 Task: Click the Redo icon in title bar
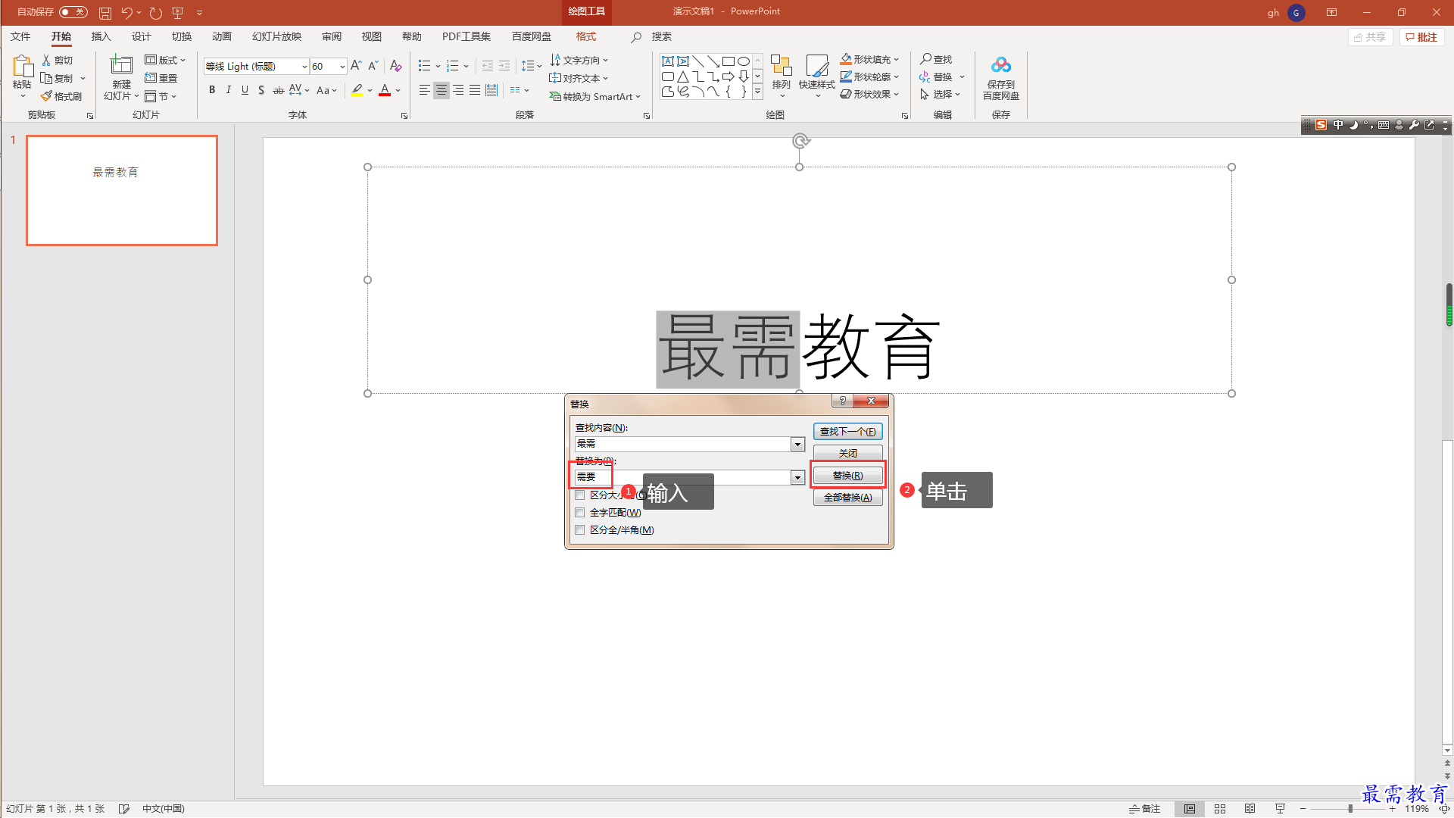[155, 13]
